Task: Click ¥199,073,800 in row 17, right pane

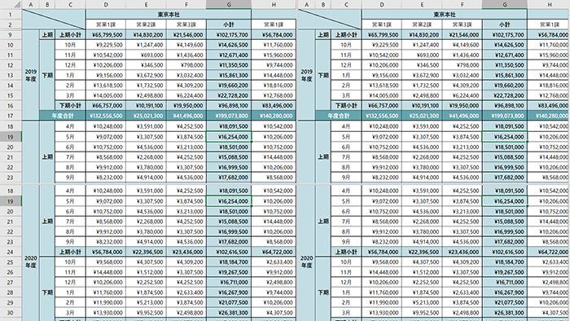Action: pyautogui.click(x=505, y=116)
